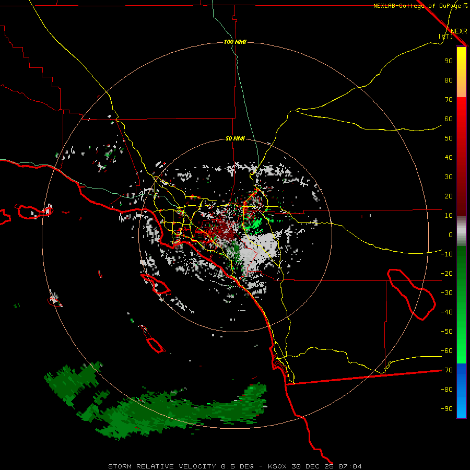This screenshot has width=470, height=470.
Task: Click the 100 NMI range ring label
Action: (x=235, y=42)
